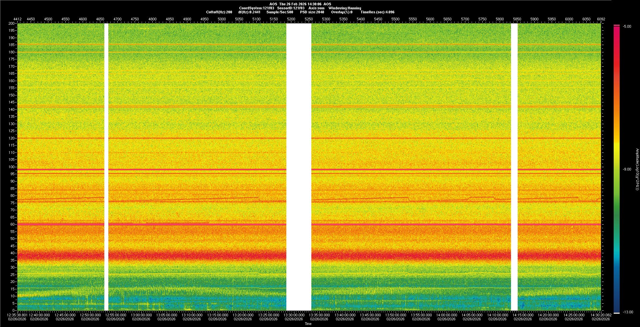The image size is (640, 327).
Task: Click the broad red band near 40 Hz
Action: [x=200, y=255]
